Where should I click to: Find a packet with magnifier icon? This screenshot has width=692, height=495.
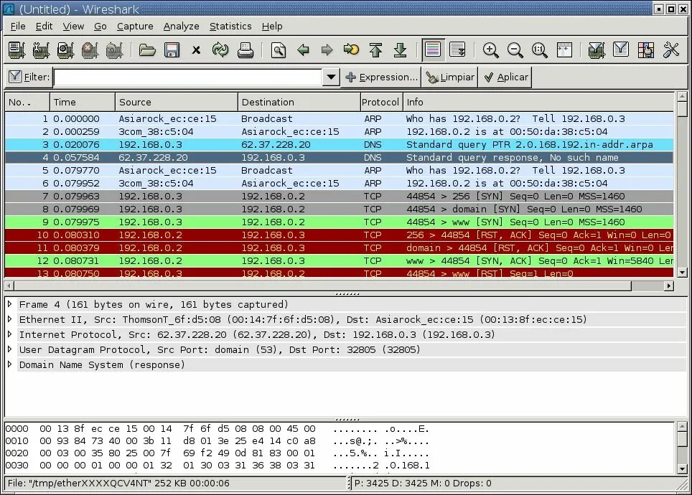click(278, 49)
